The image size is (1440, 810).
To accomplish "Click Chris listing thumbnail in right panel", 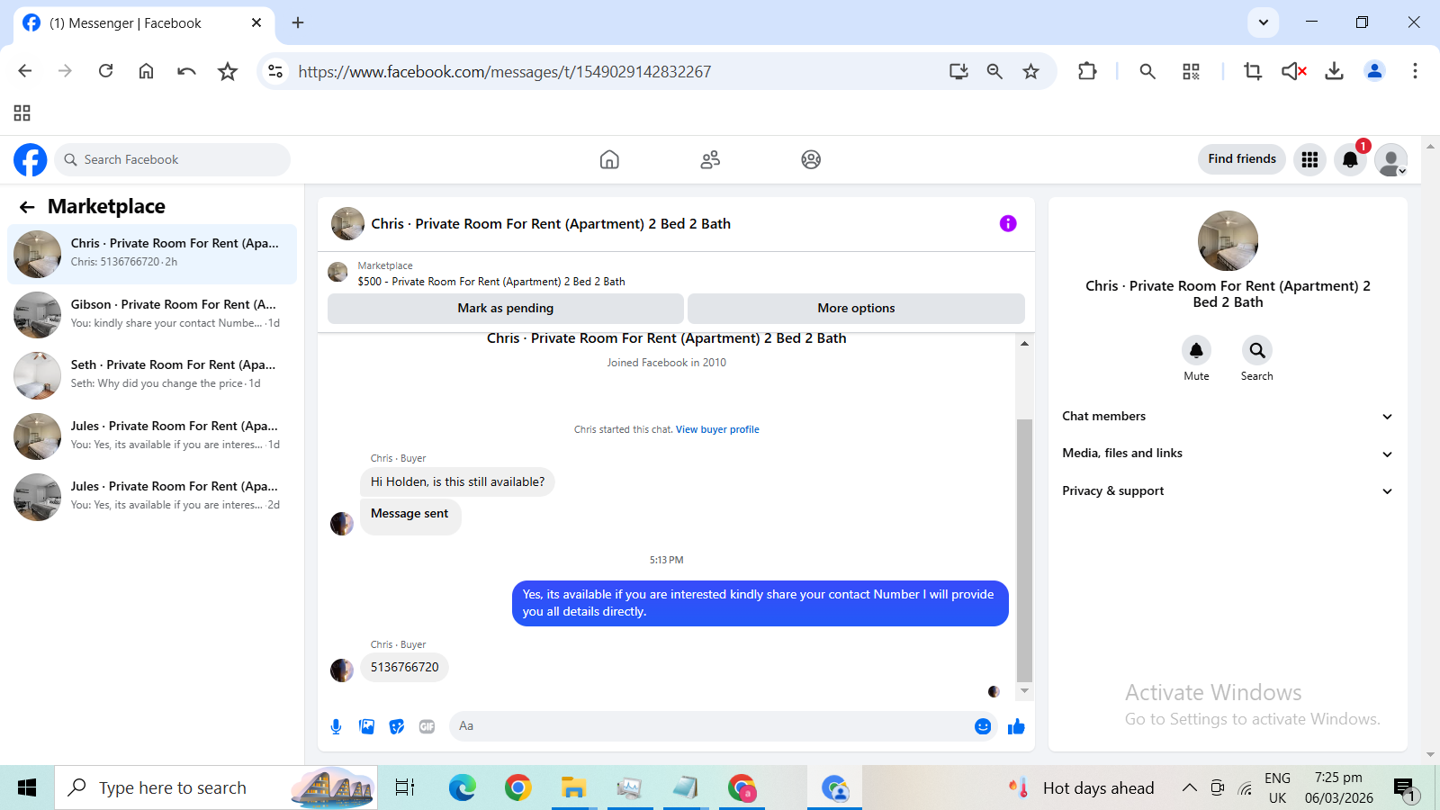I will (x=1228, y=241).
